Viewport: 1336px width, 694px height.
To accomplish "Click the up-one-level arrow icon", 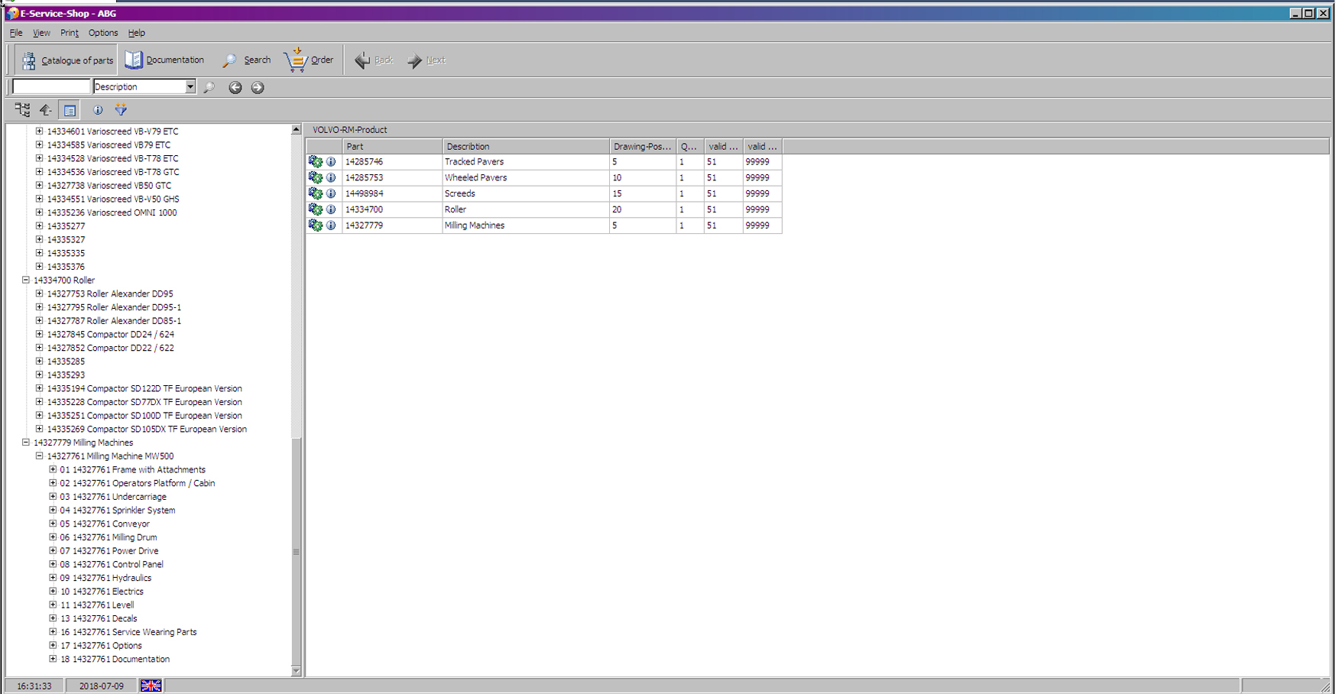I will click(x=46, y=110).
